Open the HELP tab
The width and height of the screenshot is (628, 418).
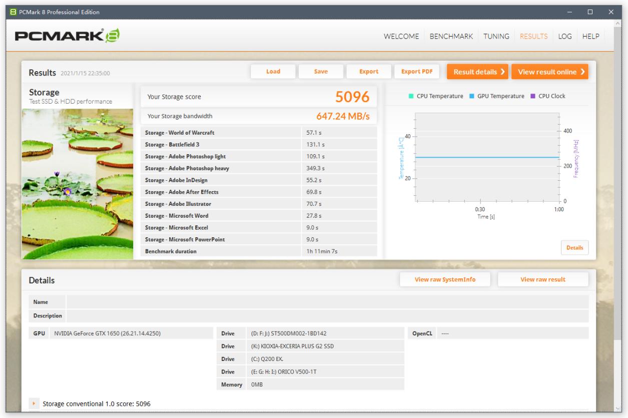point(590,36)
